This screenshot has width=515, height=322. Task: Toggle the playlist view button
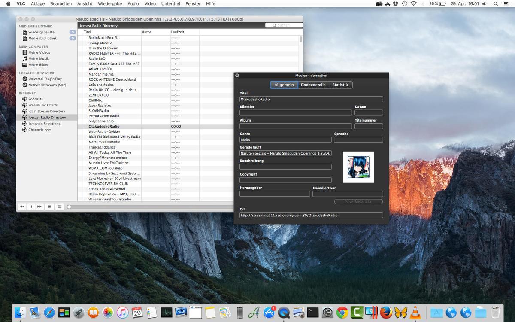(x=60, y=207)
